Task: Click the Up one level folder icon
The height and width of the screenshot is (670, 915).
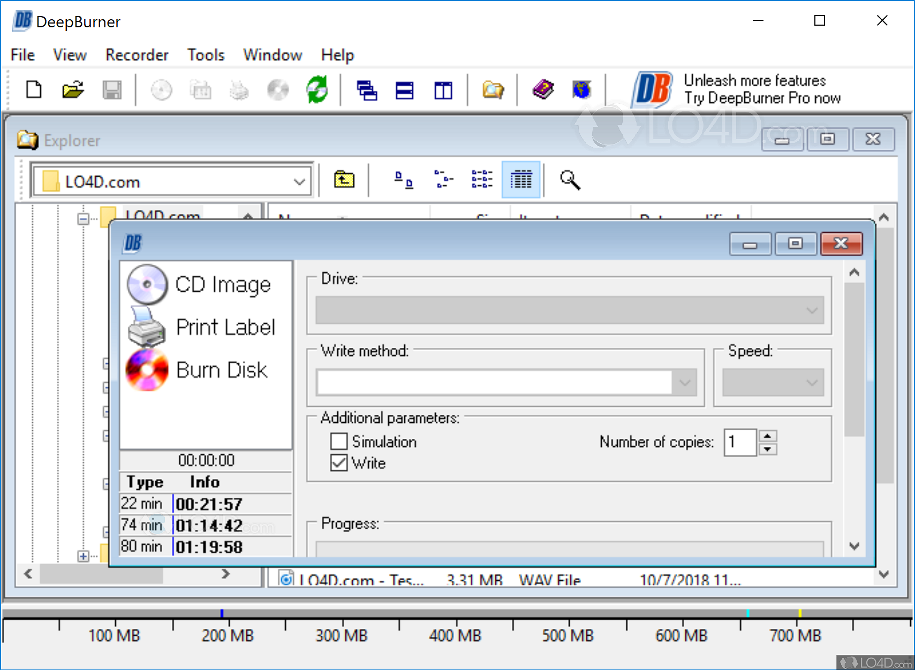Action: tap(344, 179)
